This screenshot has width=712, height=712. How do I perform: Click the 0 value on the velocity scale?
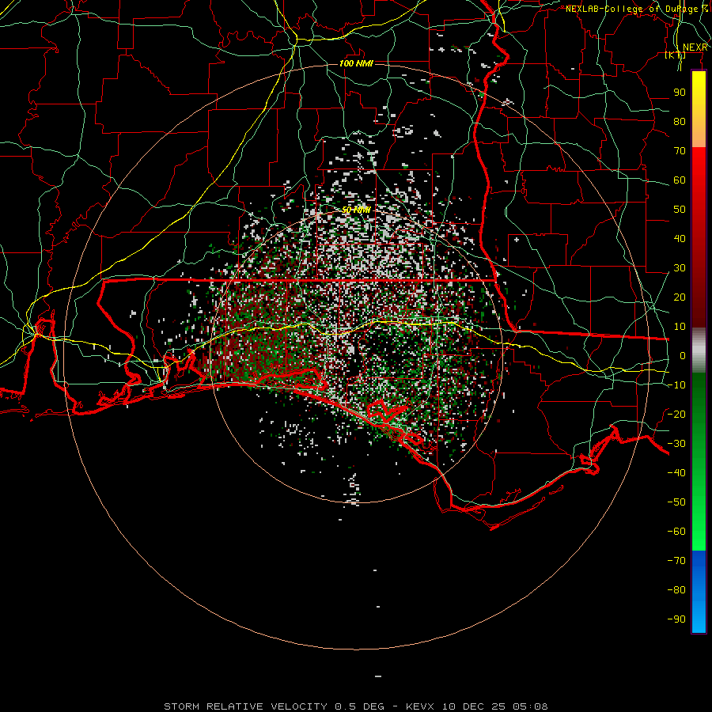[x=683, y=355]
